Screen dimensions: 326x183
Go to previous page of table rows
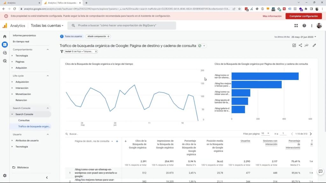coord(292,134)
